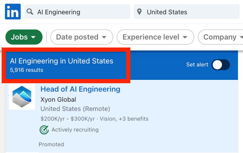
Task: Open the Jobs filter dropdown
Action: [x=24, y=37]
